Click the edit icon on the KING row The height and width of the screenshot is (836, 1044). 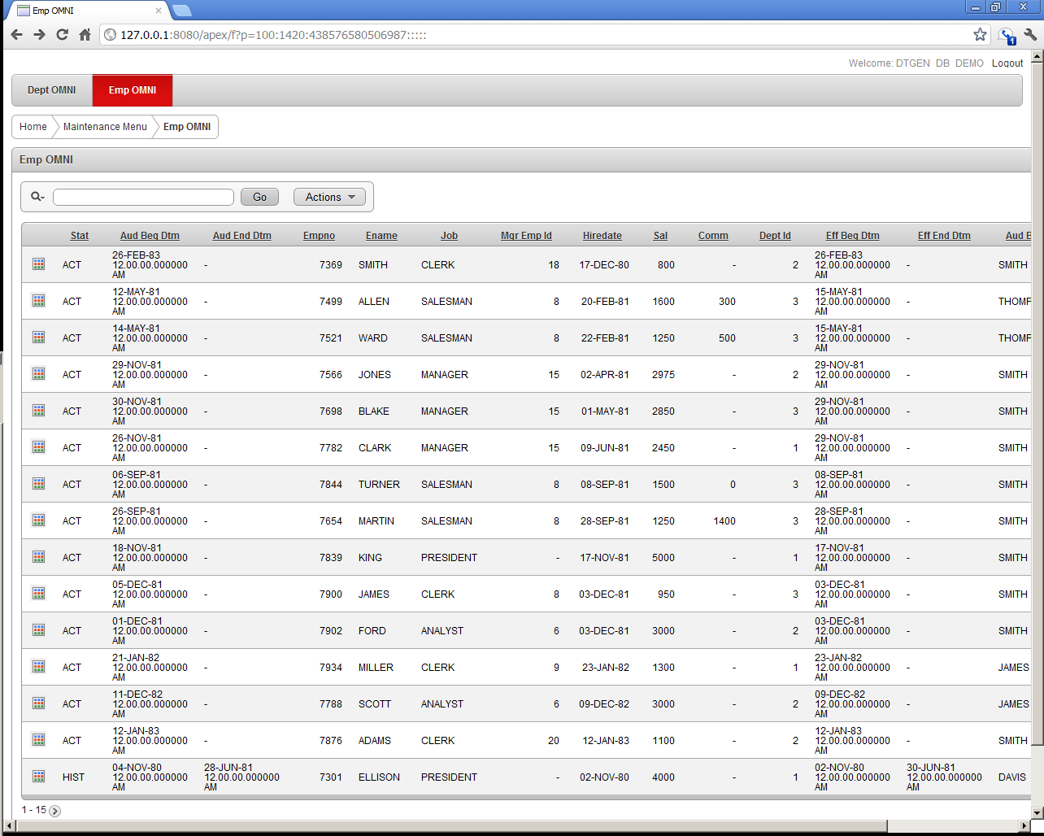pos(37,556)
